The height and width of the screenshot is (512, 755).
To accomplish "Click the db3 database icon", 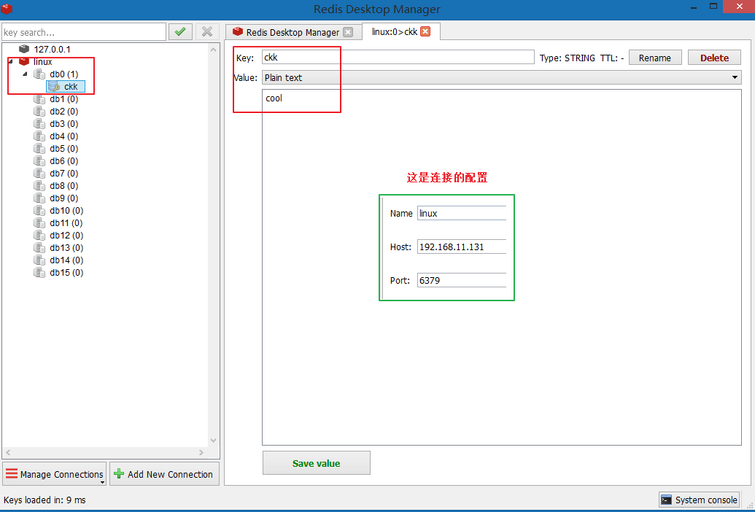I will click(x=39, y=124).
